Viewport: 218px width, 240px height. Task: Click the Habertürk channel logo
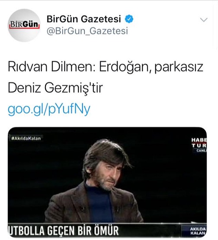tap(199, 143)
